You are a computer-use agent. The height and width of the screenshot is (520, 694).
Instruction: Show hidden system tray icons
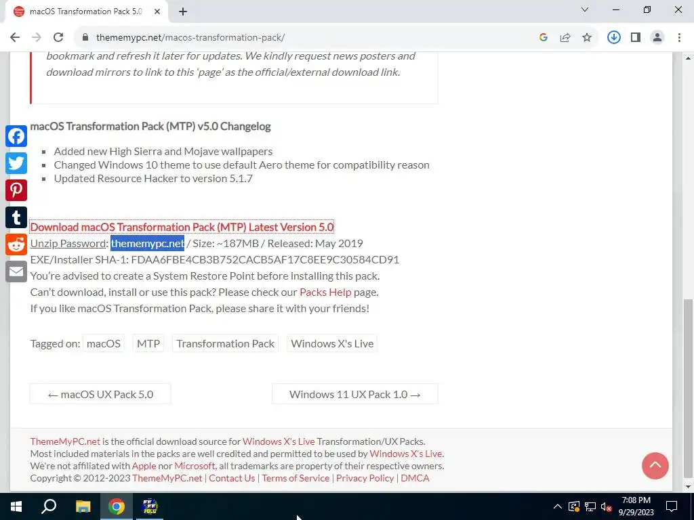(x=558, y=506)
